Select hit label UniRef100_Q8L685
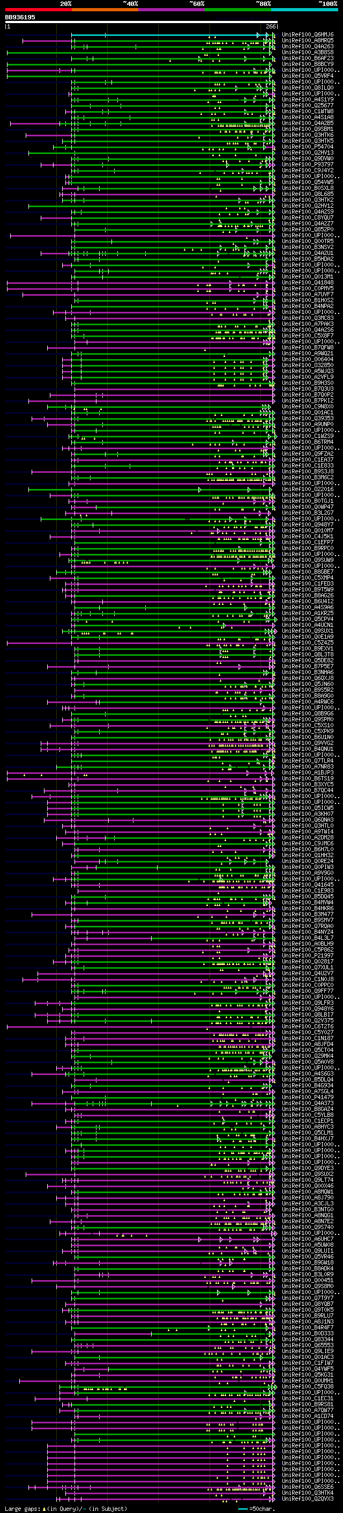This screenshot has width=343, height=1513. [x=307, y=194]
